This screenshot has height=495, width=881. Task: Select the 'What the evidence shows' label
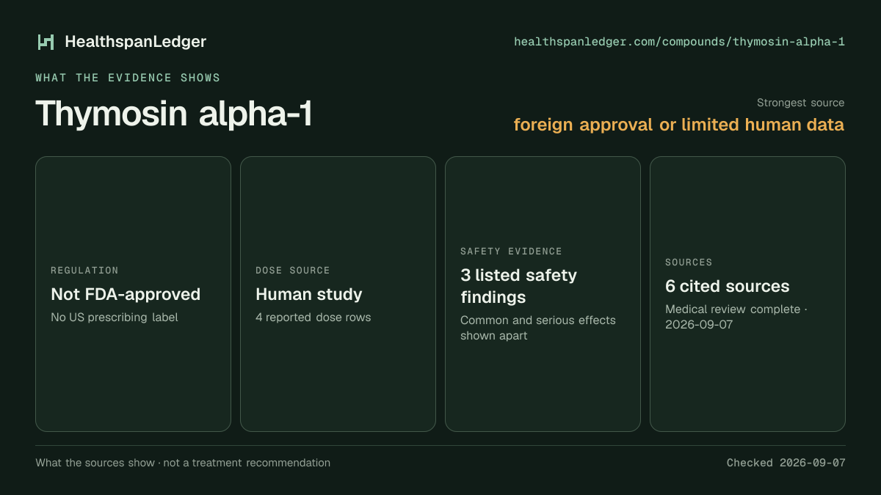coord(128,78)
